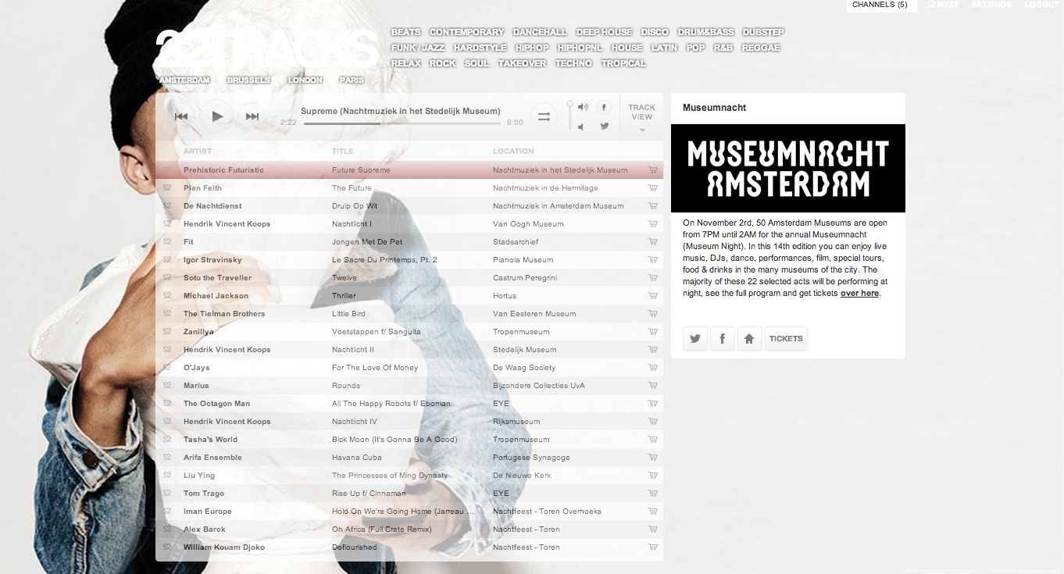Click the Museumnacht Amsterdam banner image
Image resolution: width=1064 pixels, height=574 pixels.
(788, 168)
